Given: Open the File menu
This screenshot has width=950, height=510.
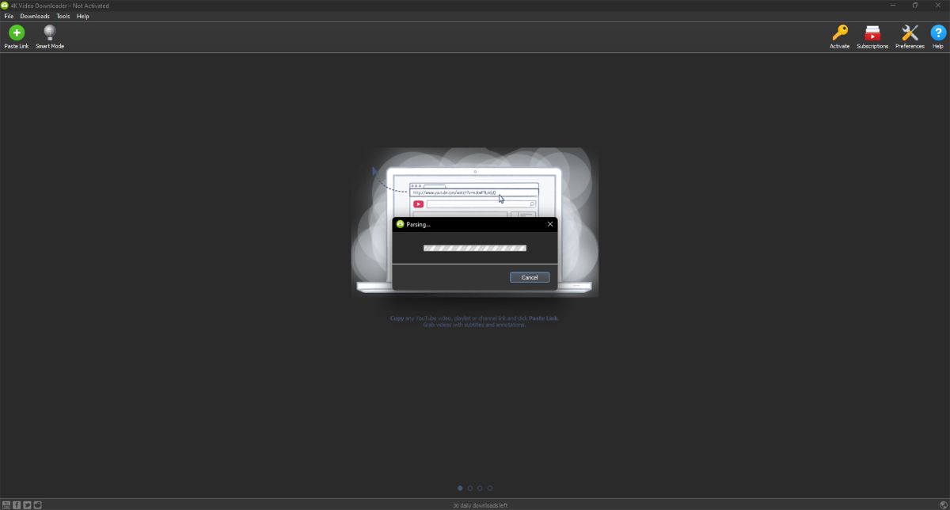Looking at the screenshot, I should (x=9, y=16).
